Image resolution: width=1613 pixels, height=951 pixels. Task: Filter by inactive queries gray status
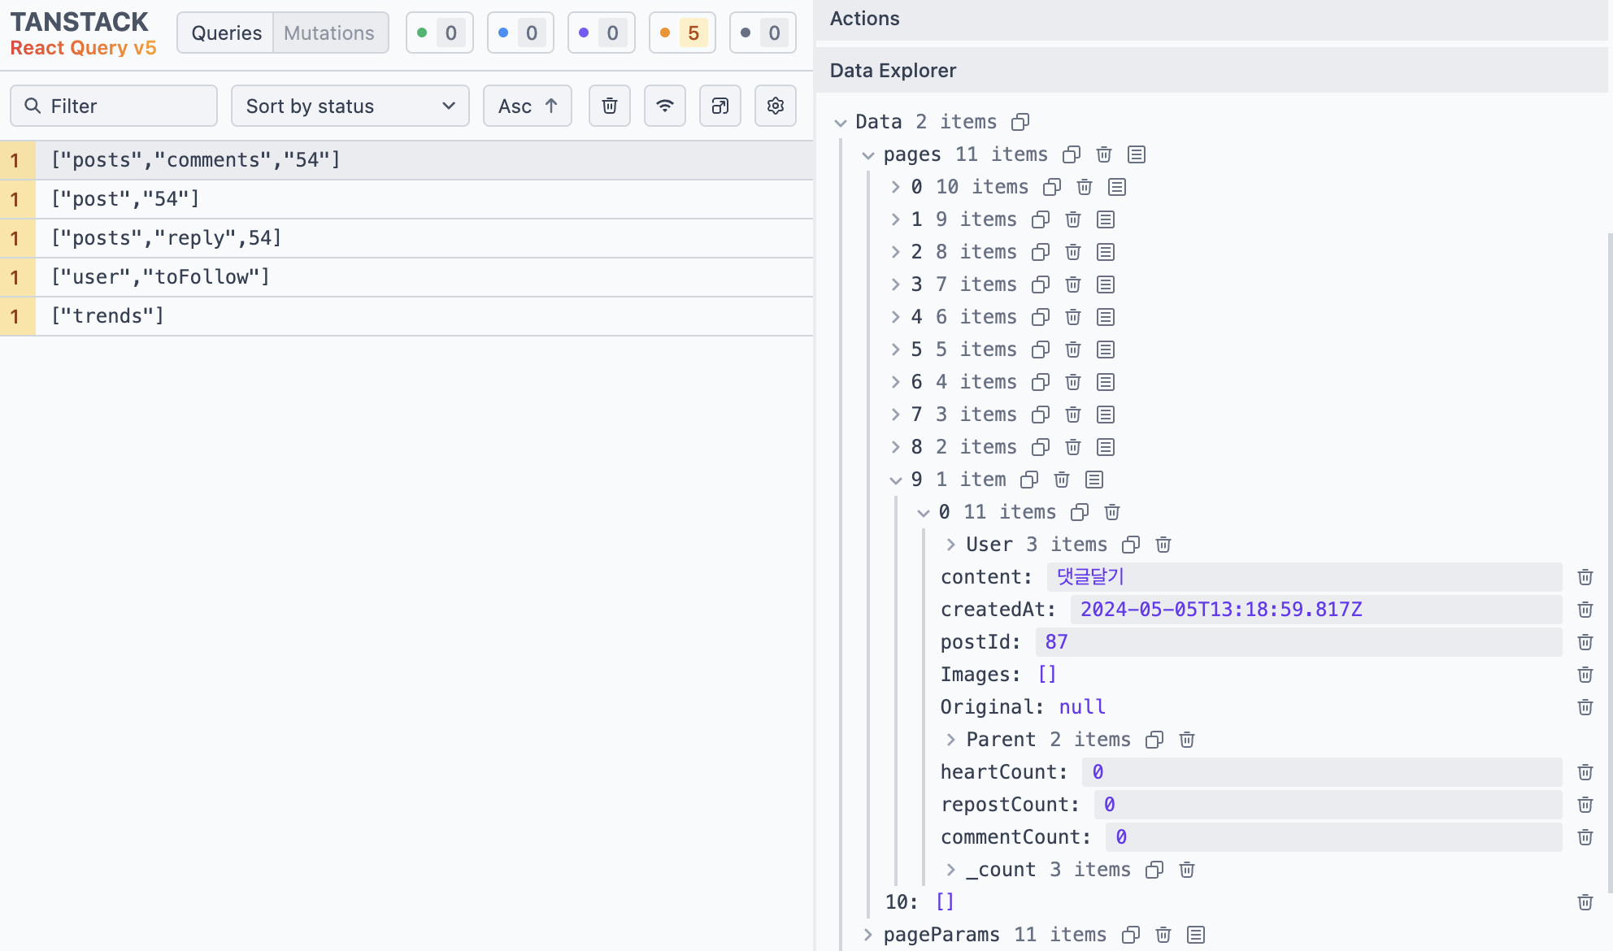tap(763, 33)
